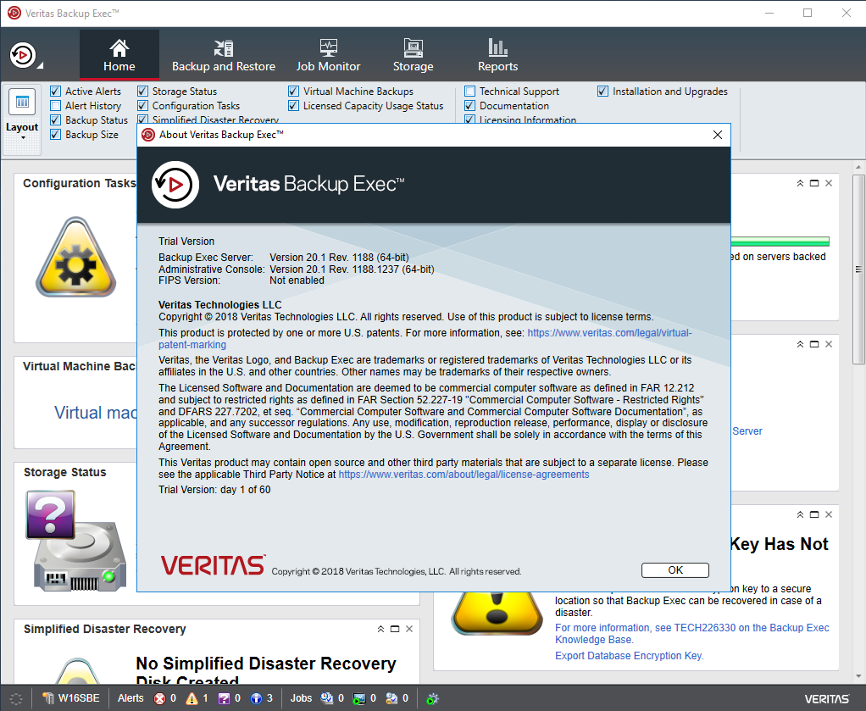
Task: Toggle Licensed Capacity Usage Status checkbox
Action: (293, 106)
